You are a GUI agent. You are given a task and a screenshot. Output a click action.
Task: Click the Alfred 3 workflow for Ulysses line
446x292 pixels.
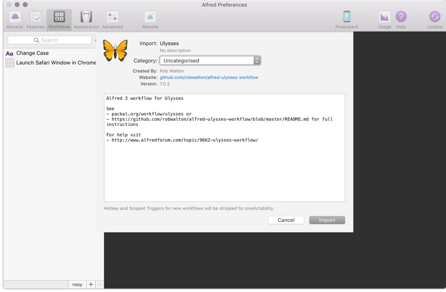tap(145, 99)
